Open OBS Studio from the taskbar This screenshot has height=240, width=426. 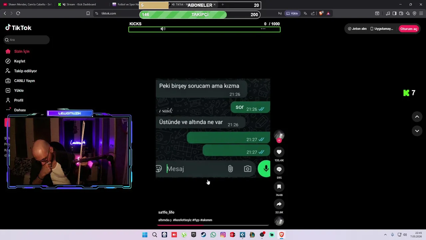click(x=262, y=235)
